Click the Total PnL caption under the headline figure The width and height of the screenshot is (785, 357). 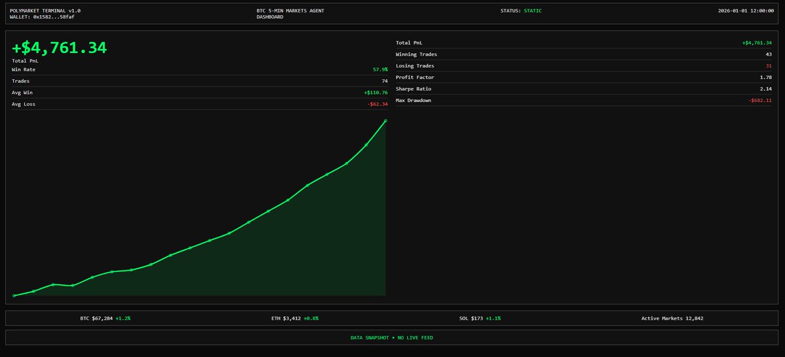tap(25, 61)
